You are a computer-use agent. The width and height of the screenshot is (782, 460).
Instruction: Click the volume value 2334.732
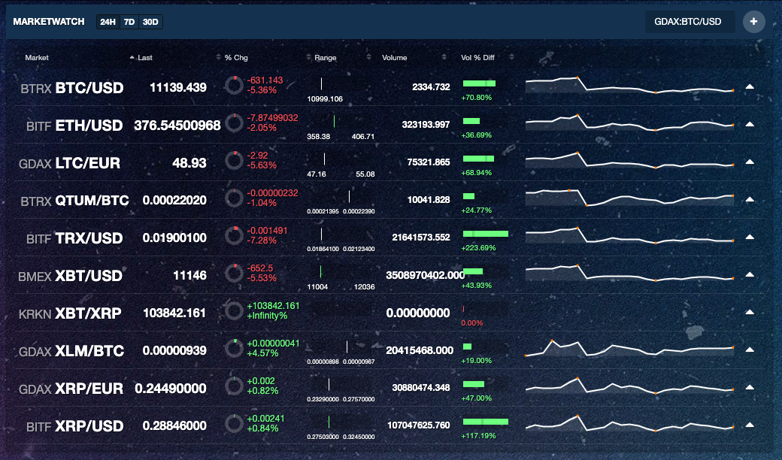tap(431, 86)
